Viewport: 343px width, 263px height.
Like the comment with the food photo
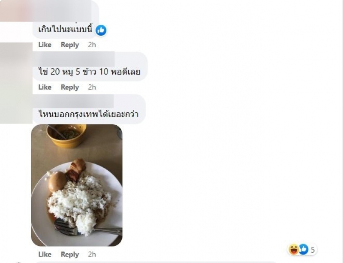[x=45, y=254]
